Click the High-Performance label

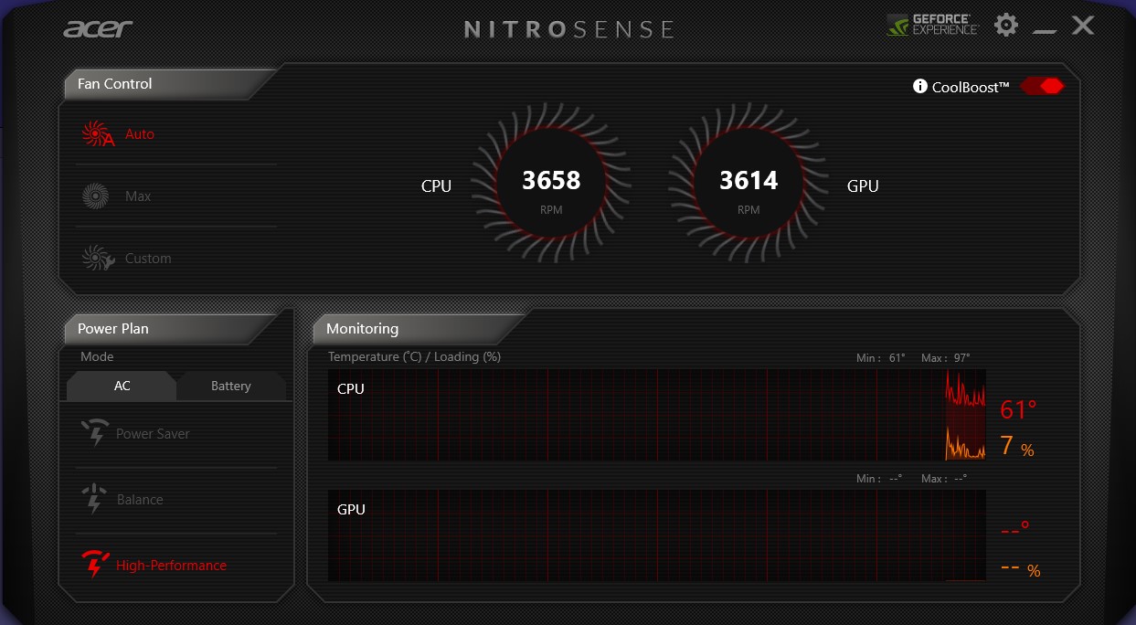[x=171, y=566]
